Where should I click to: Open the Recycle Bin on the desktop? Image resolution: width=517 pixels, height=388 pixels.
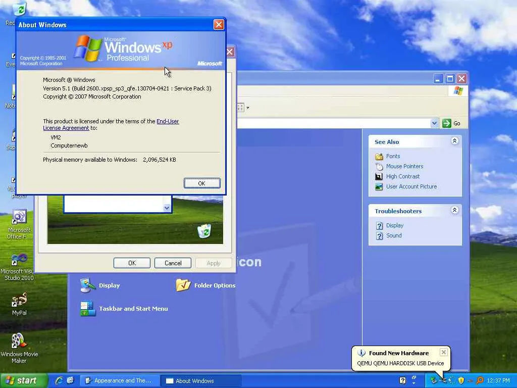tap(19, 9)
